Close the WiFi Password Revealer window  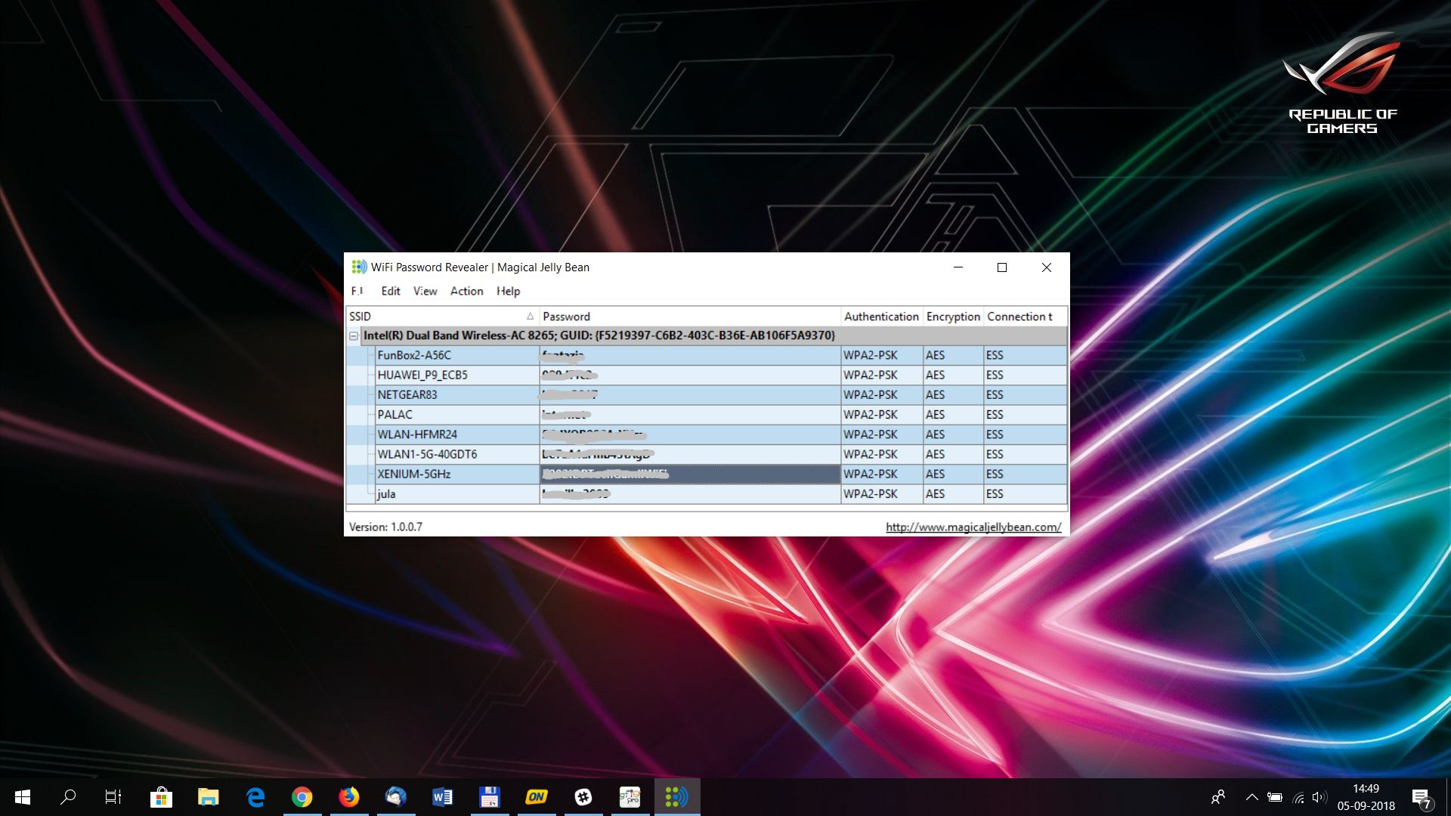[1047, 267]
